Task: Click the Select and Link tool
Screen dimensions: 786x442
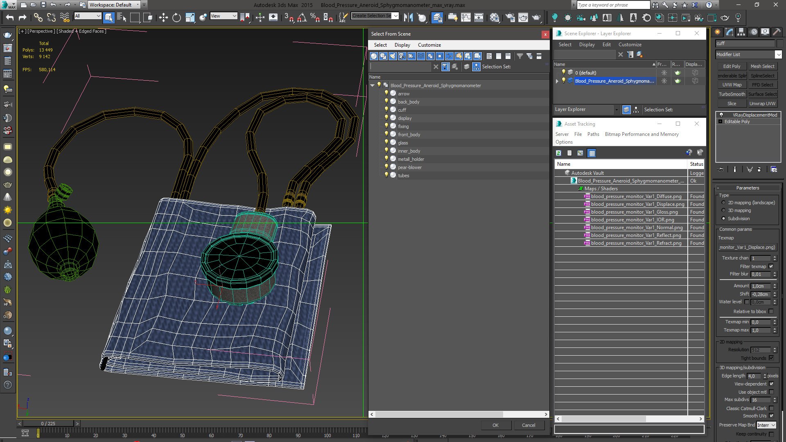Action: 38,17
